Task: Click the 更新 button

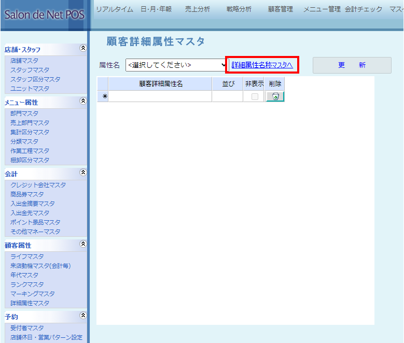Action: (352, 65)
